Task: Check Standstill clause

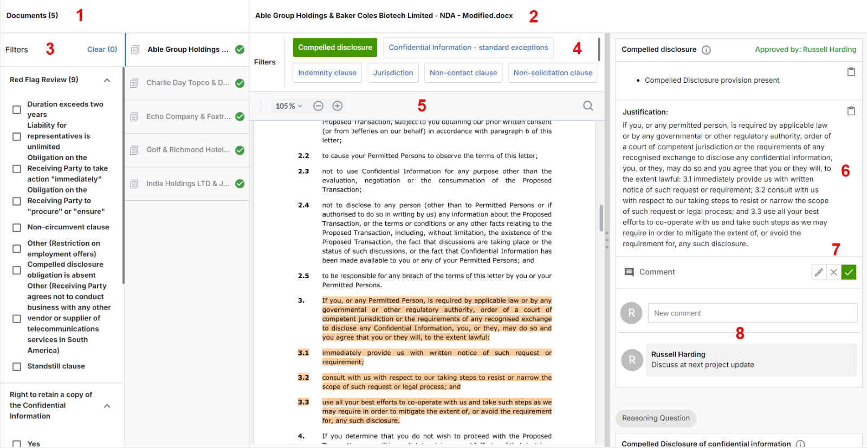Action: [x=17, y=367]
